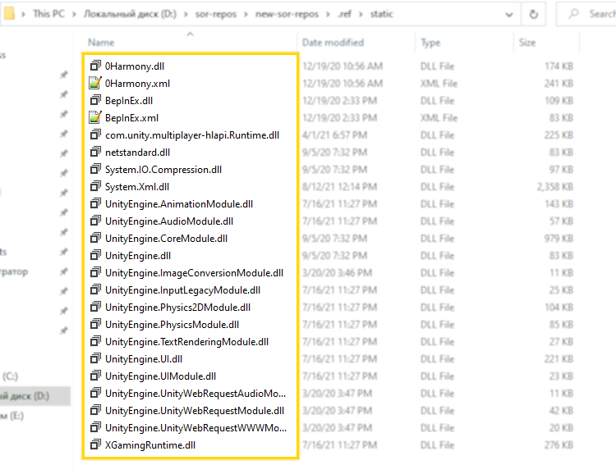Select the file name UnityEngine.CoreModule.dll
Screen dimensions: 616x474
(x=166, y=239)
